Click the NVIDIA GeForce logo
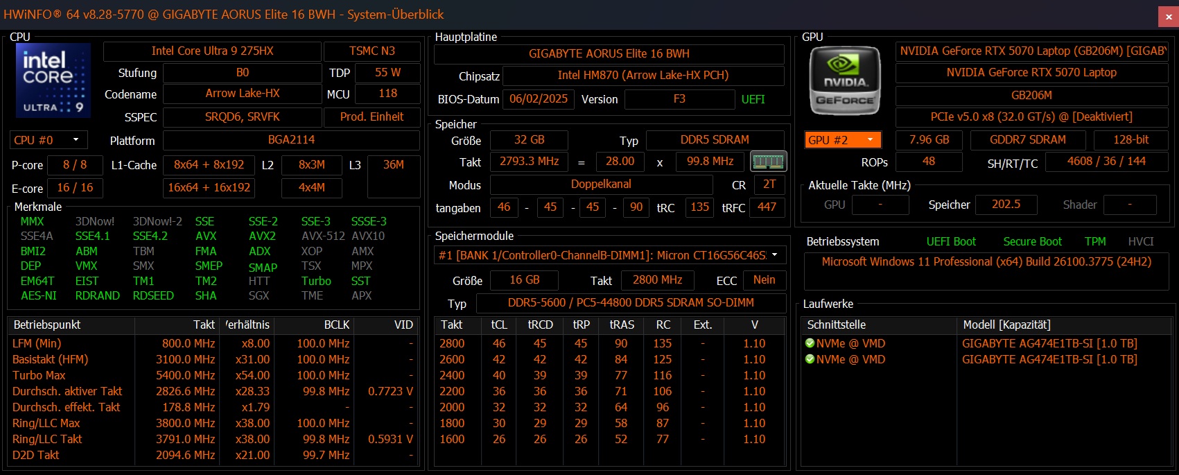The width and height of the screenshot is (1179, 475). [845, 80]
